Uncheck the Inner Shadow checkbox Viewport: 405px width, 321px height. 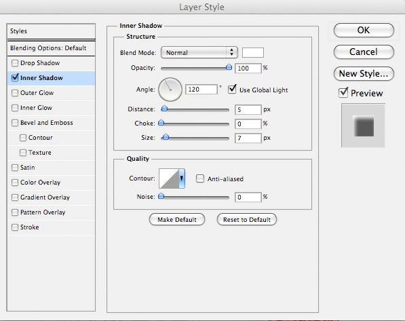pos(15,78)
